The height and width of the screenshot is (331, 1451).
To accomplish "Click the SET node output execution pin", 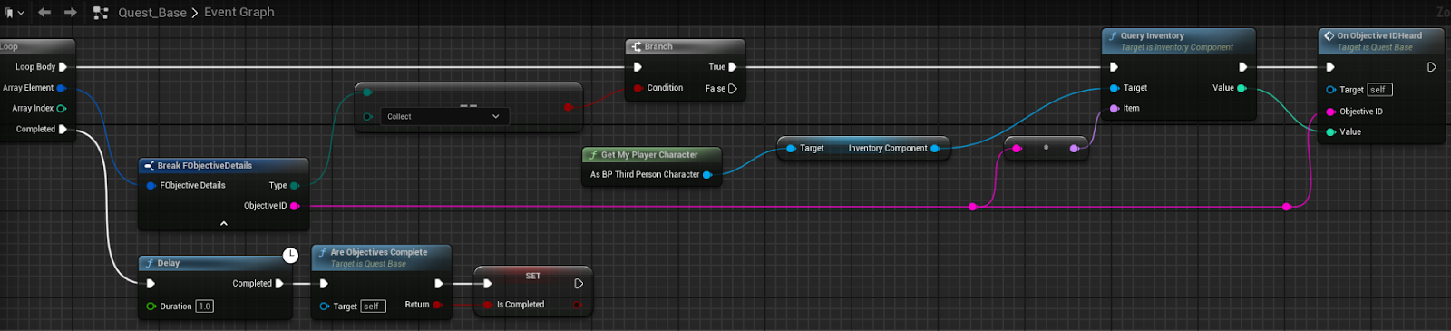I will point(579,284).
